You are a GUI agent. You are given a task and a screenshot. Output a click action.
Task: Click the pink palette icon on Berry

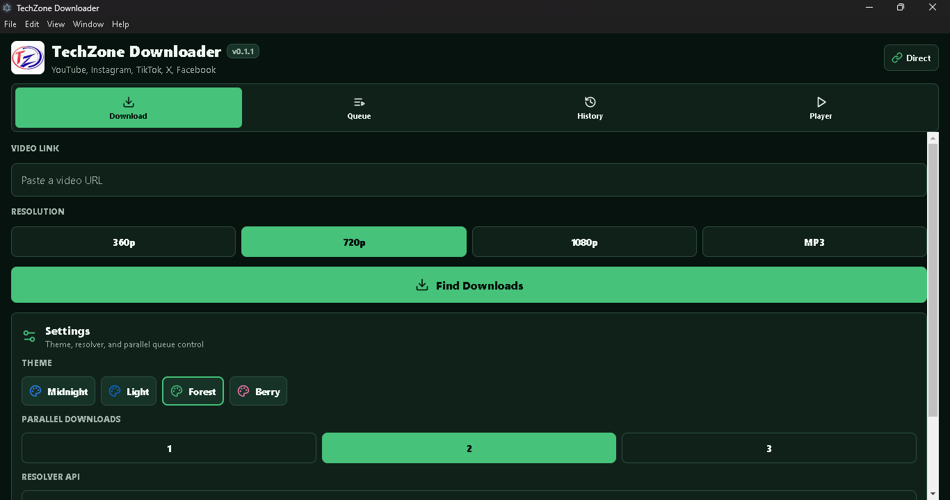pos(243,392)
